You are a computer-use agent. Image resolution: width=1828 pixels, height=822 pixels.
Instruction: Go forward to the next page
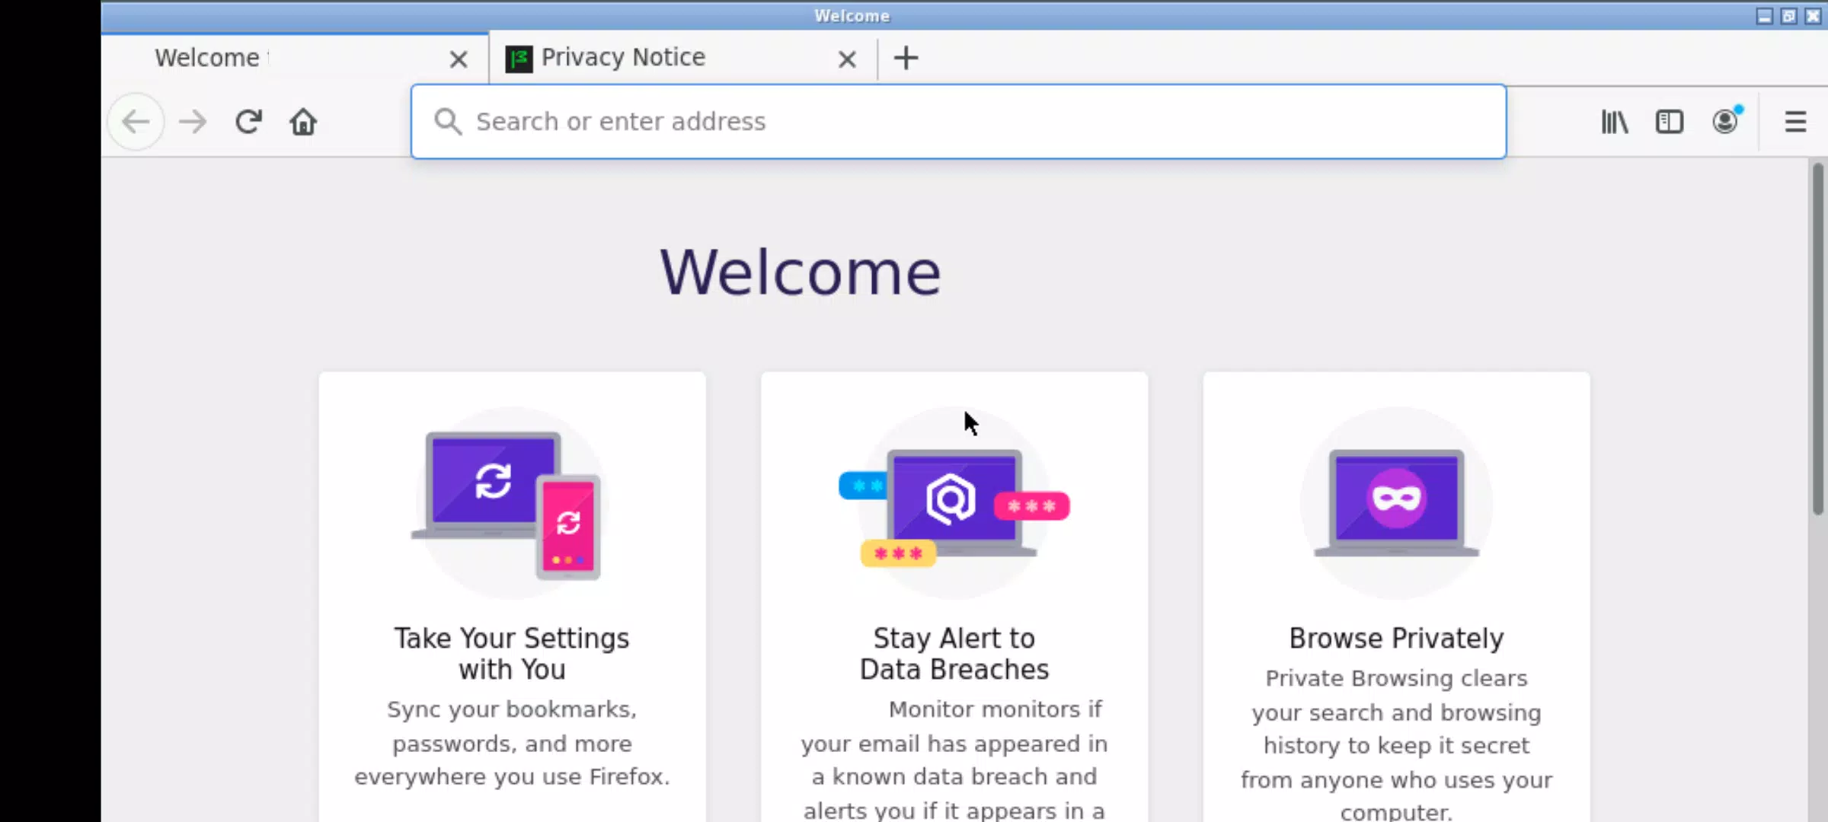pos(193,122)
